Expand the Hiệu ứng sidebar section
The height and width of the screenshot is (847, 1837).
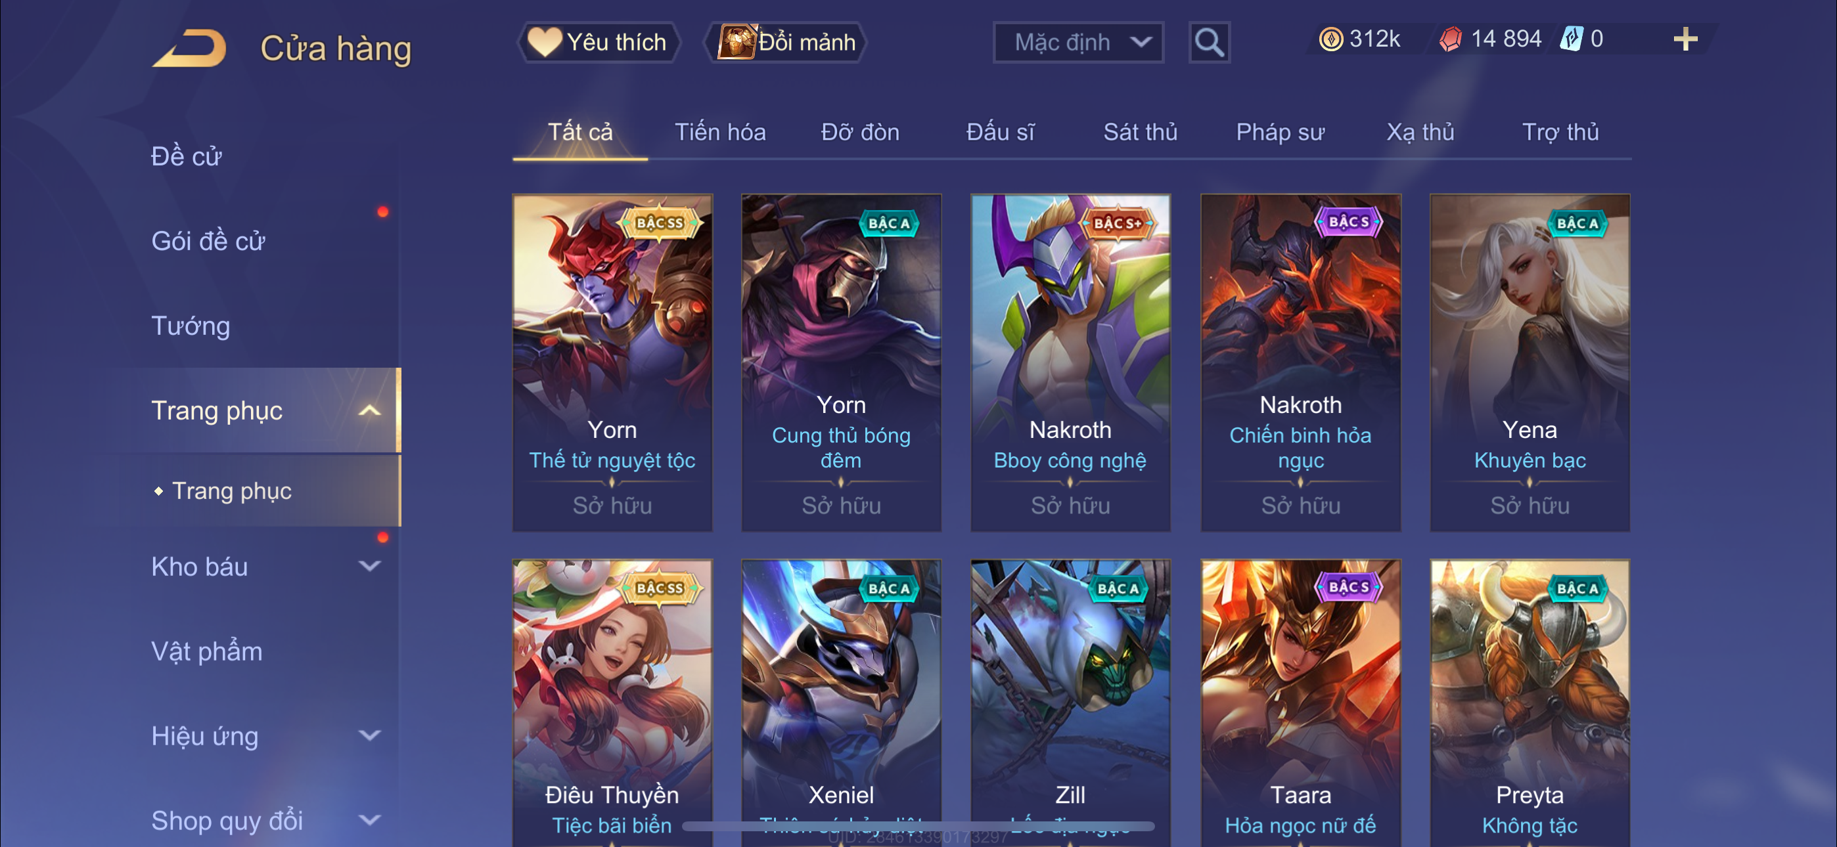(x=369, y=735)
